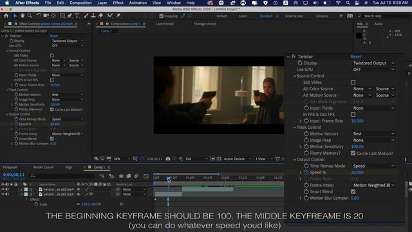Select the Roto Brush tool
Viewport: 412px width, 232px height.
[110, 15]
